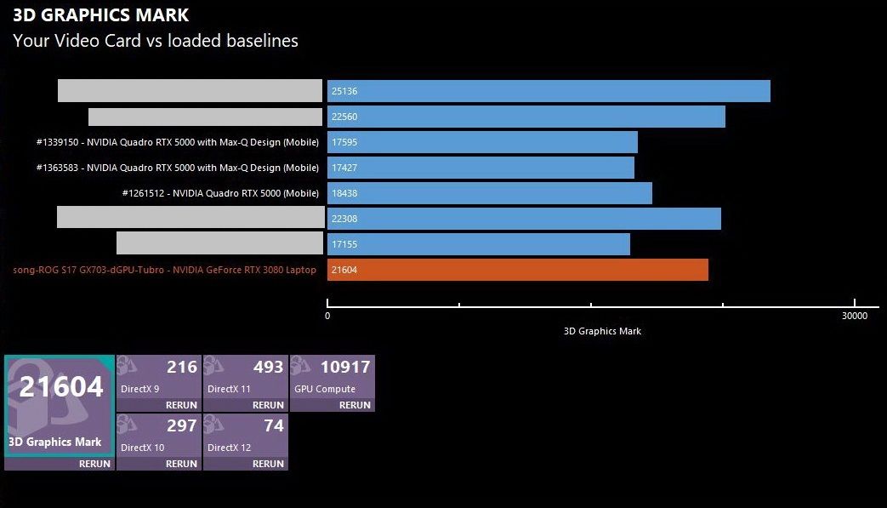Open the GPU Compute score tile

tap(332, 377)
